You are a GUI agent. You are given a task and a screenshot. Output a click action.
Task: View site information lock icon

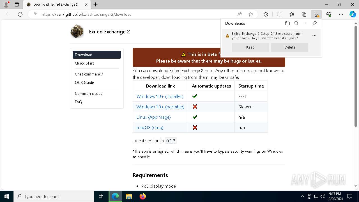coord(35,14)
